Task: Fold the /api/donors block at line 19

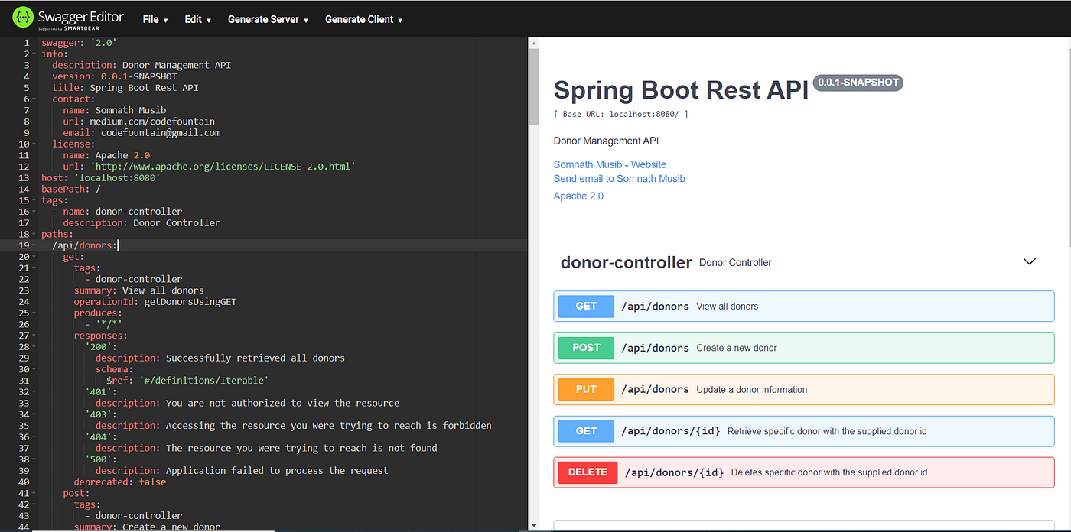Action: [34, 245]
